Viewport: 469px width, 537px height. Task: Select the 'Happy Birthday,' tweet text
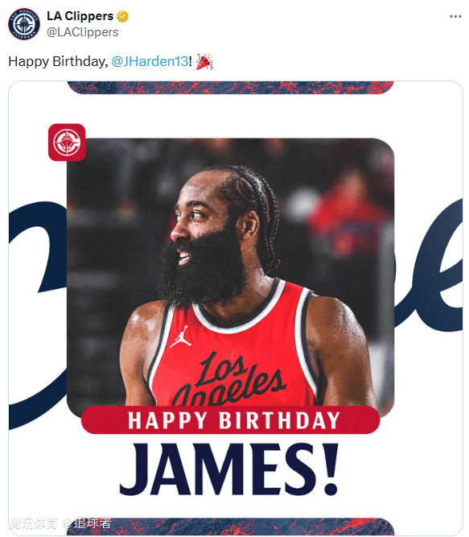pos(58,61)
